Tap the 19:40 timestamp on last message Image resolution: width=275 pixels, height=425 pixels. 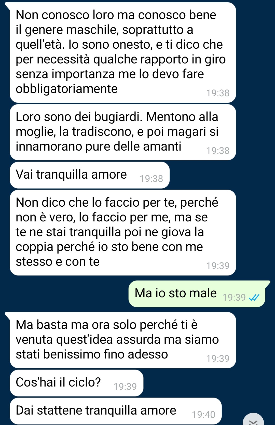(203, 415)
